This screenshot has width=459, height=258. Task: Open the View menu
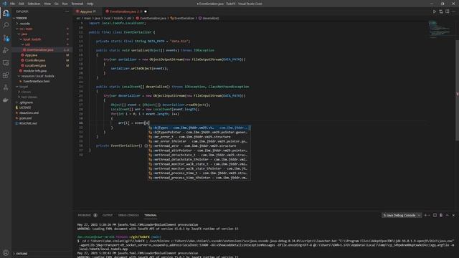point(47,4)
